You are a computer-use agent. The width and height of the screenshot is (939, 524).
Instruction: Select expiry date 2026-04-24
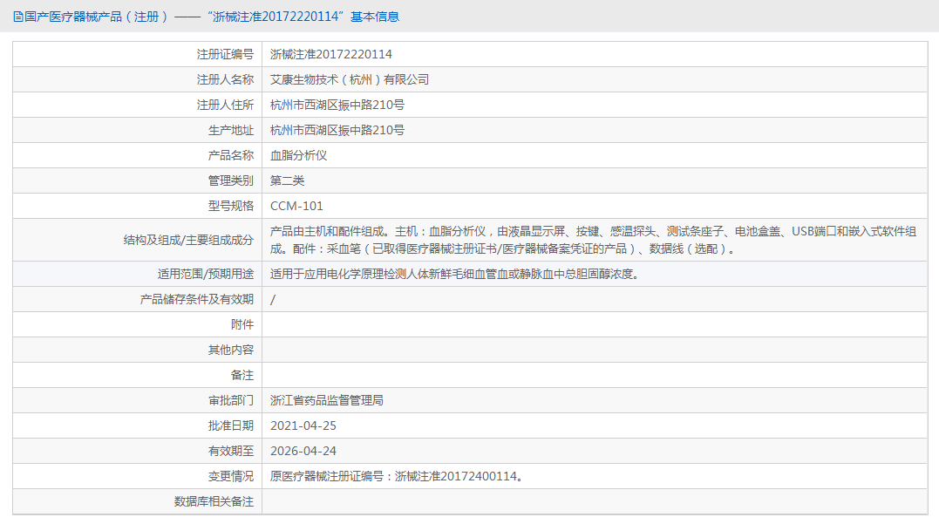coord(303,451)
